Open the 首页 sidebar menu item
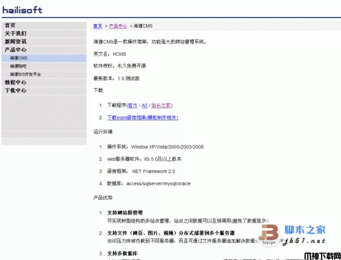Image resolution: width=341 pixels, height=260 pixels. (x=44, y=25)
